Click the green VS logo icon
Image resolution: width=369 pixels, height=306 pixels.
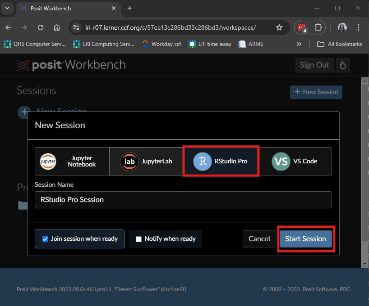click(281, 162)
